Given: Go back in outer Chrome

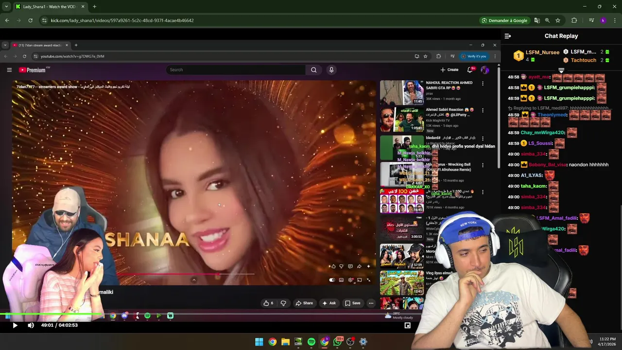Looking at the screenshot, I should click(7, 20).
